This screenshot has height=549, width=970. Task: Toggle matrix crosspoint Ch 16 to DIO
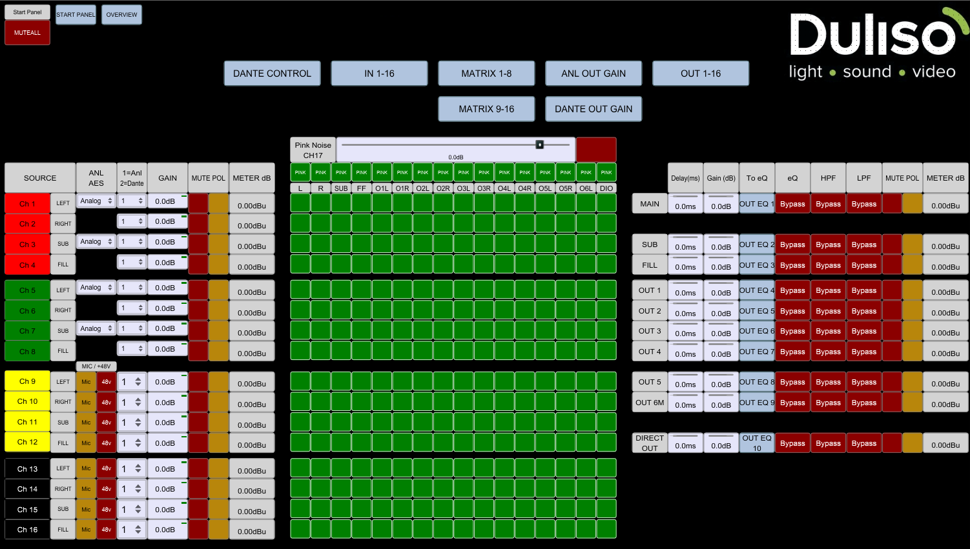click(606, 529)
